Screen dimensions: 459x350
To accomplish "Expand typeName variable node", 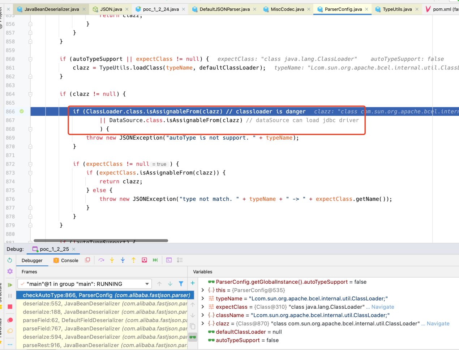I will point(203,299).
